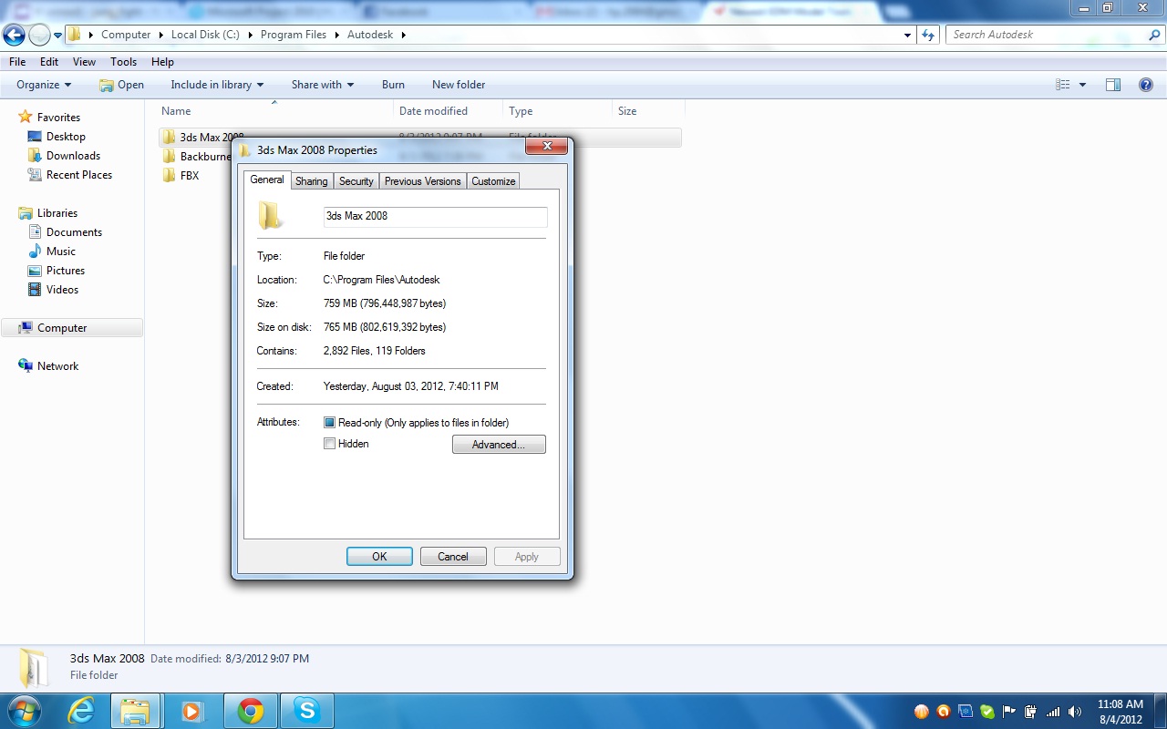Open the recent pages dropdown arrow
1167x729 pixels.
[x=57, y=36]
